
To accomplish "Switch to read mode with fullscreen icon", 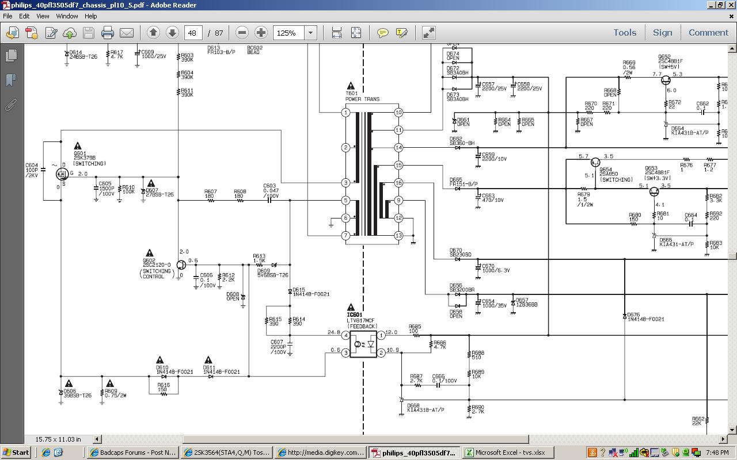I will point(429,33).
